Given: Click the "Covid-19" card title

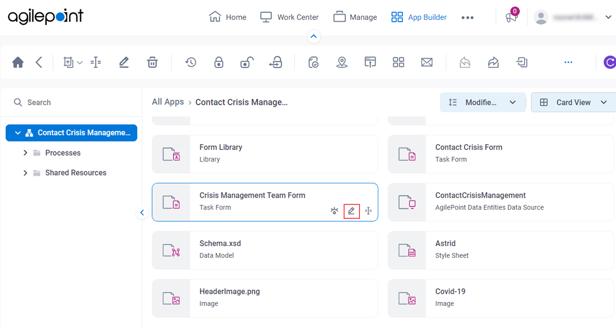Looking at the screenshot, I should click(x=450, y=291).
